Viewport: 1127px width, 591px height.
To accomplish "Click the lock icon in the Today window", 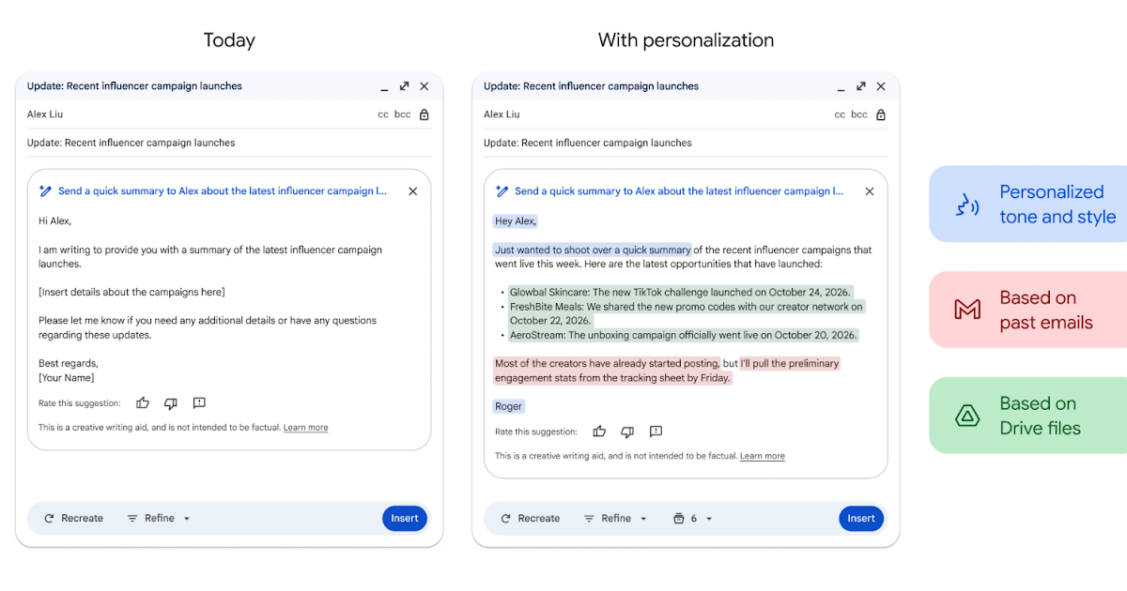I will [x=424, y=114].
